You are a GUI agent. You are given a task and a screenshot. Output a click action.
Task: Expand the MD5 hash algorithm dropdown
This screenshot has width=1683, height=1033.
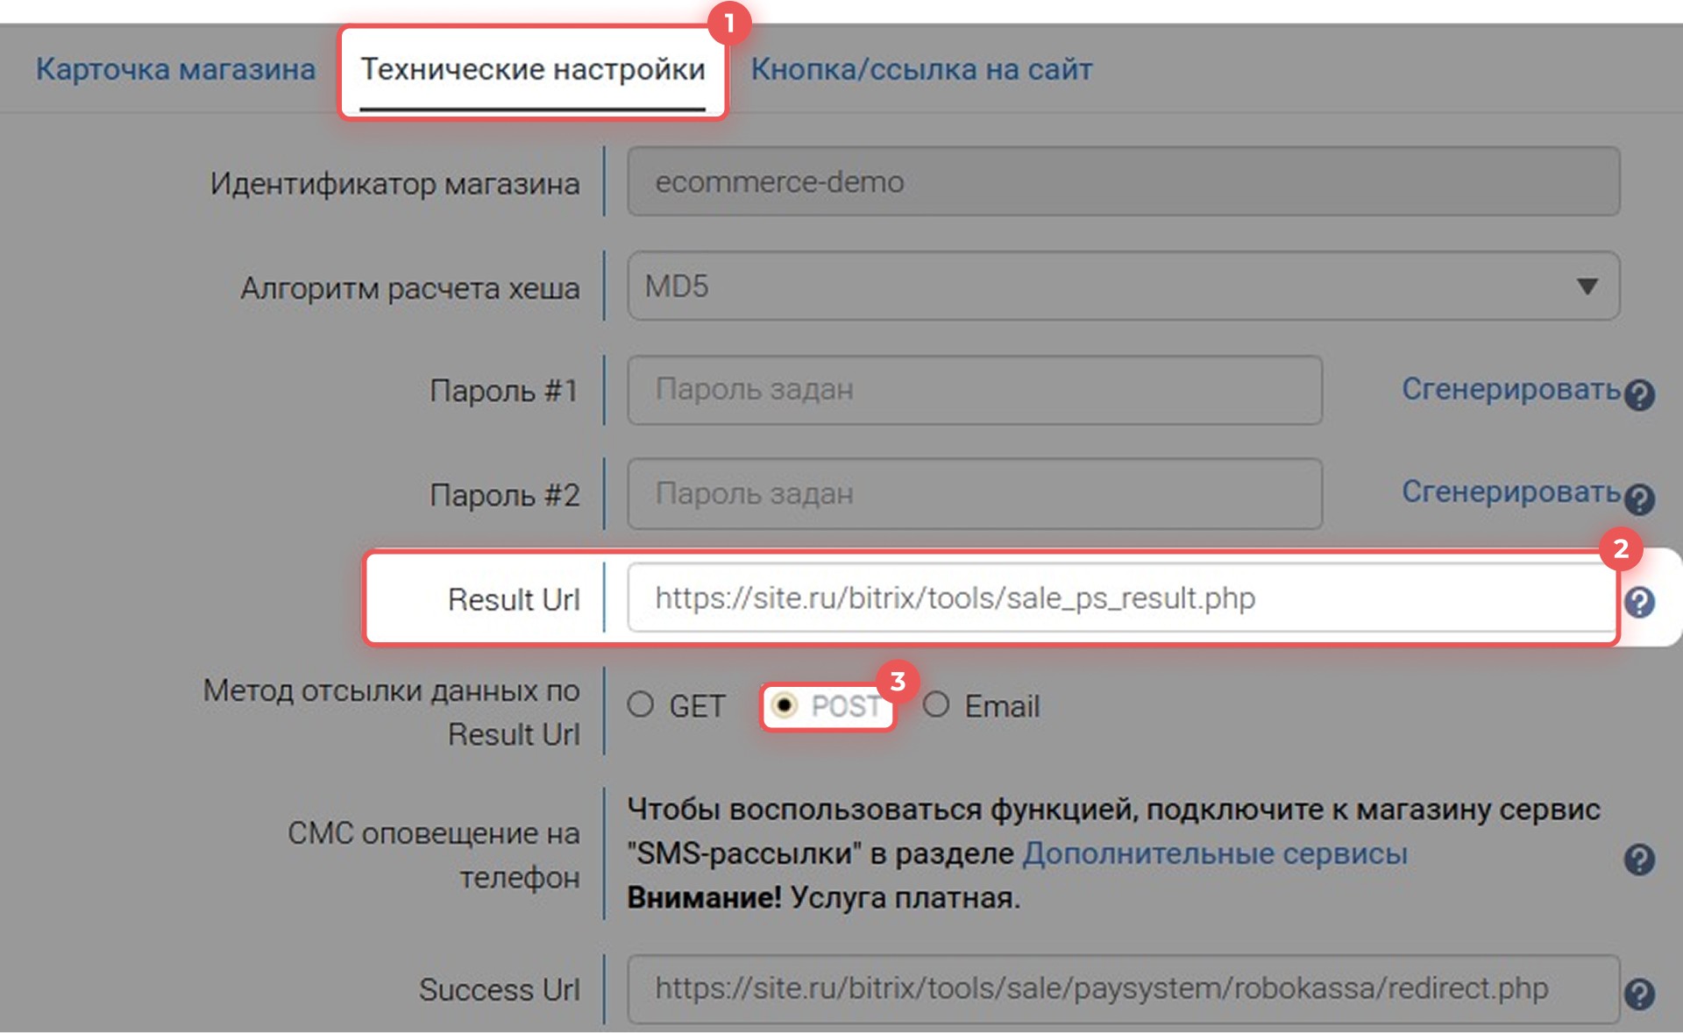click(1122, 287)
